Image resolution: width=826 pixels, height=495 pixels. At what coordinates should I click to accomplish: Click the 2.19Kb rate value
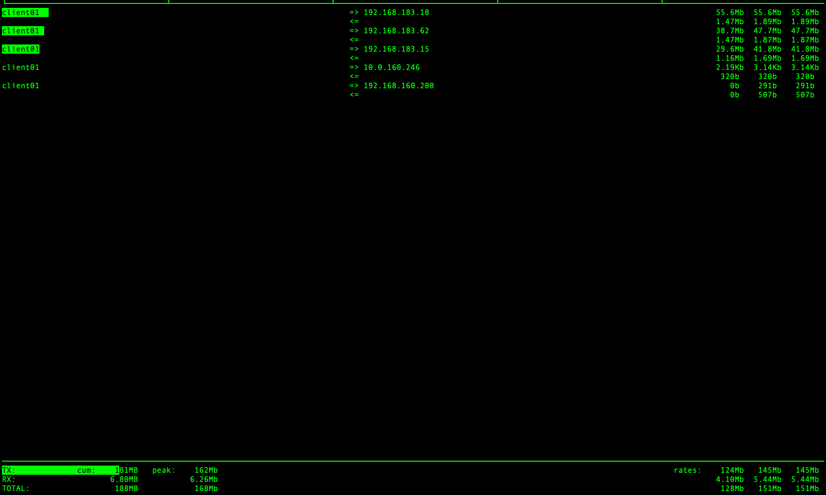coord(730,68)
